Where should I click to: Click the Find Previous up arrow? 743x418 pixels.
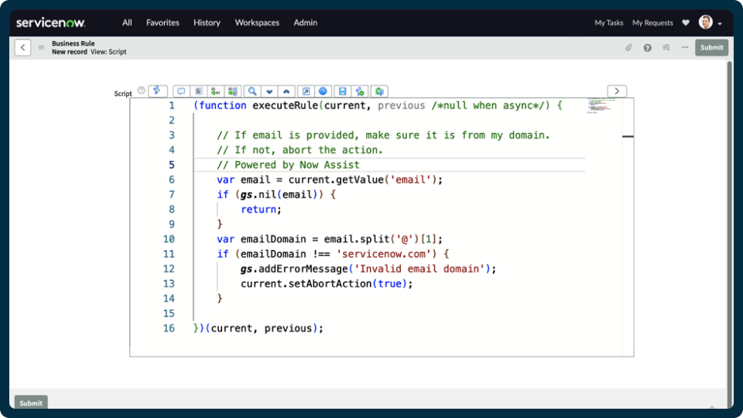pos(286,91)
